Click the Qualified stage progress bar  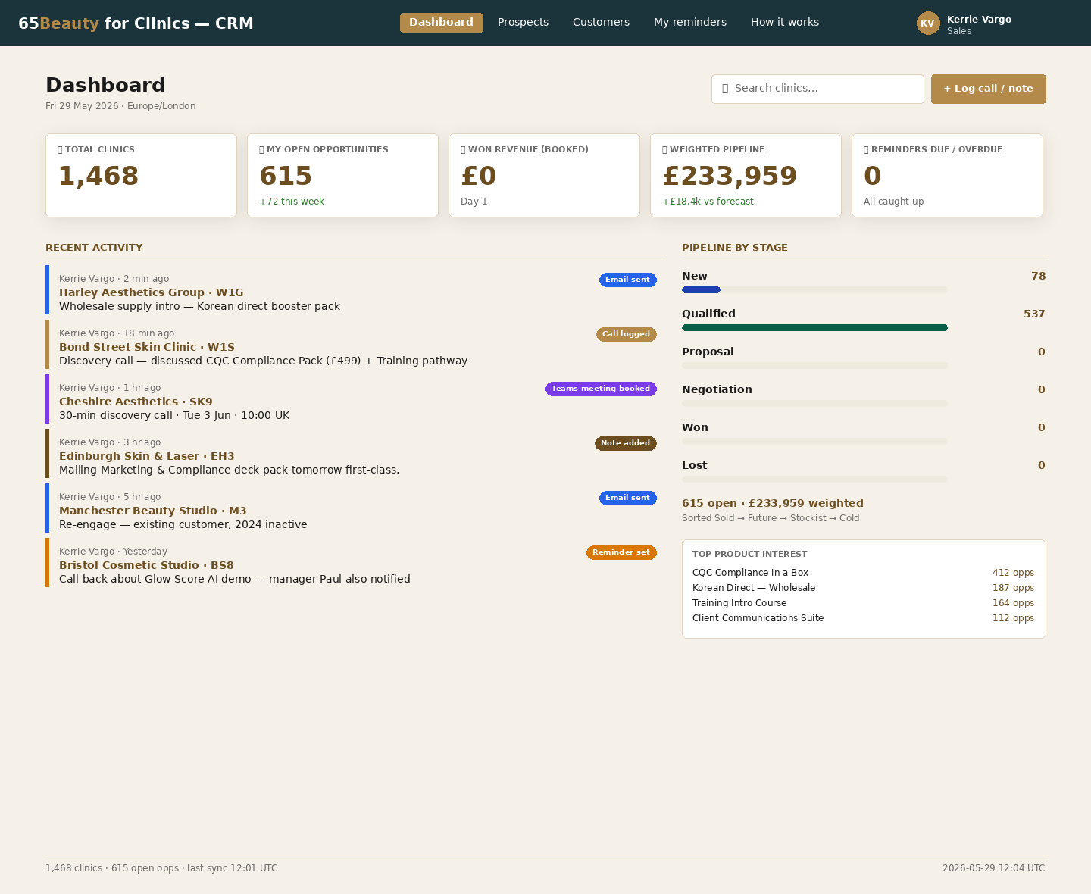(814, 328)
